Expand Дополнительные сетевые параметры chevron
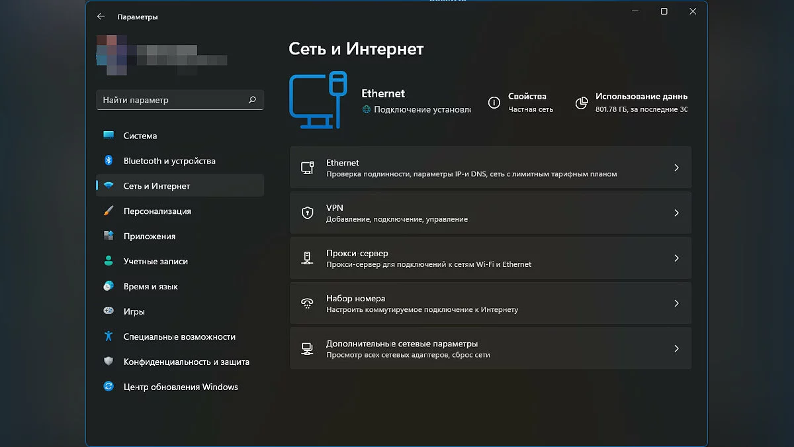 (x=676, y=348)
